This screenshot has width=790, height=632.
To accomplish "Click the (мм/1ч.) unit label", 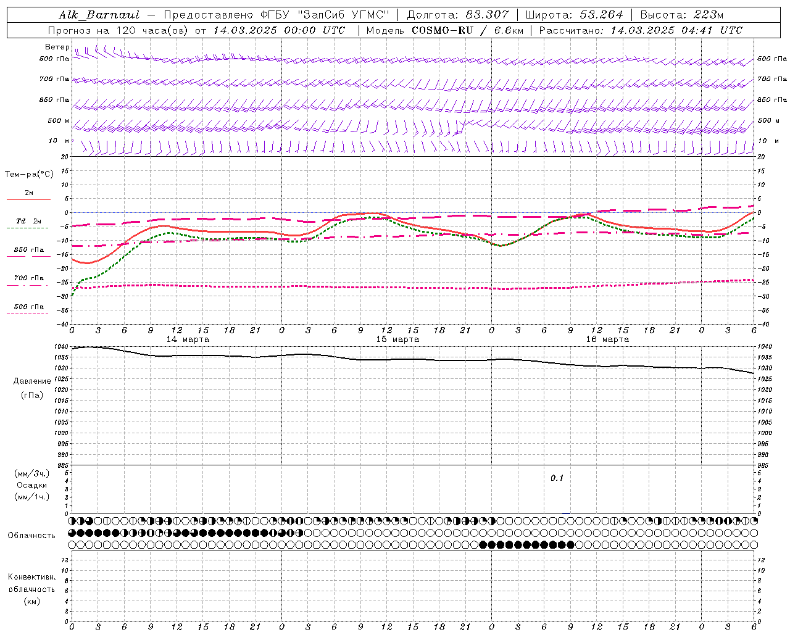I will (32, 497).
